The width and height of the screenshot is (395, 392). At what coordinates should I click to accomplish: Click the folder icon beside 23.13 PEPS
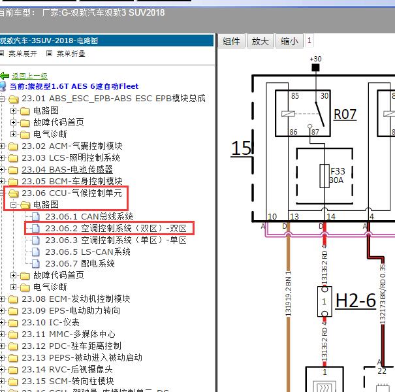coord(13,358)
